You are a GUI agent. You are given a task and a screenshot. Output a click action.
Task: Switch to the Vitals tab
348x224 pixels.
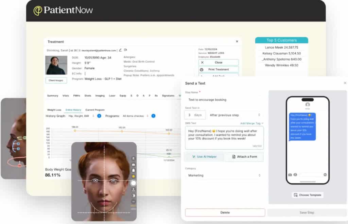click(x=66, y=96)
